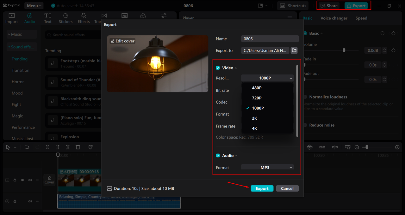This screenshot has height=215, width=405.
Task: Click the selection pointer tool in timeline
Action: click(x=8, y=147)
